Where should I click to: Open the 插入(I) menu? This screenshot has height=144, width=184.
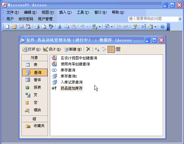click(x=65, y=12)
